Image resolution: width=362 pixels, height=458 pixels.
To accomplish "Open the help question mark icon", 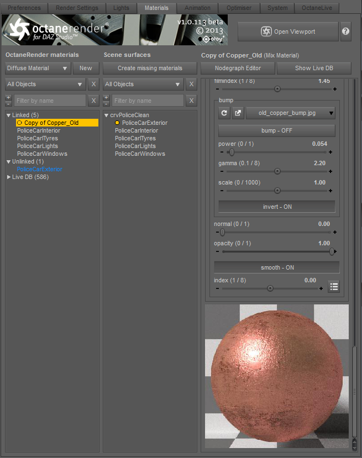I will 345,31.
